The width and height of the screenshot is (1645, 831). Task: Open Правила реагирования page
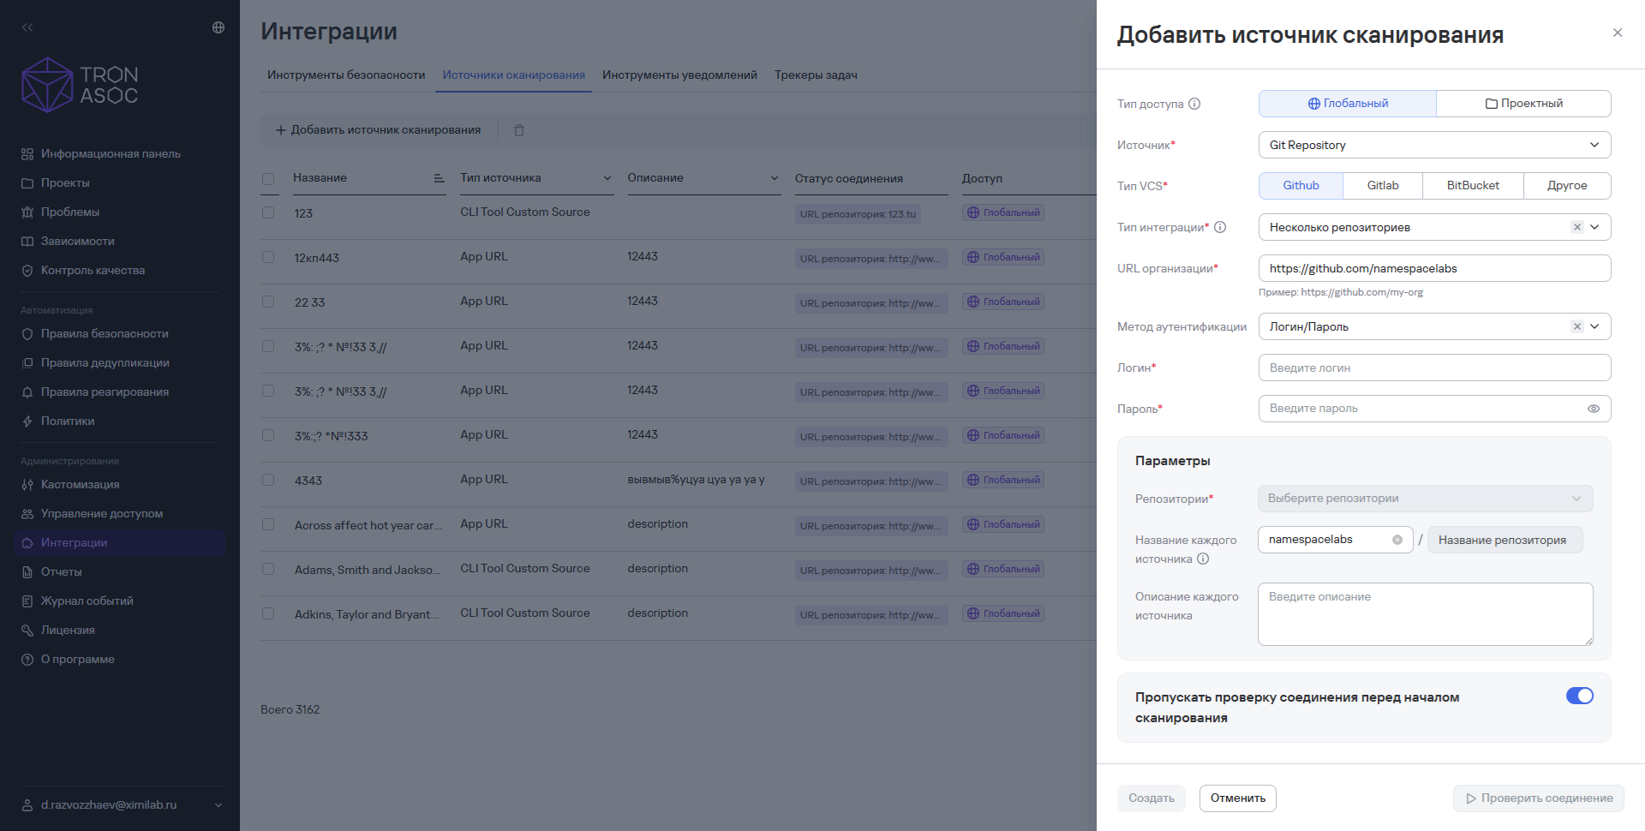pos(105,392)
